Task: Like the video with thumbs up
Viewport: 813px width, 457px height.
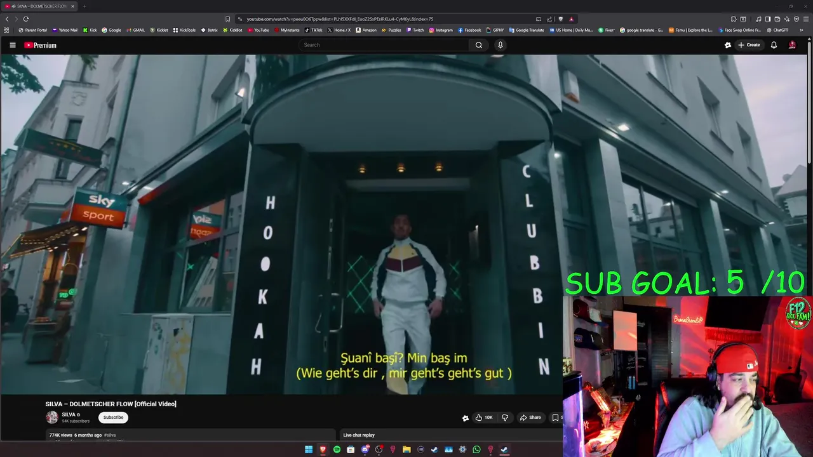Action: point(483,418)
